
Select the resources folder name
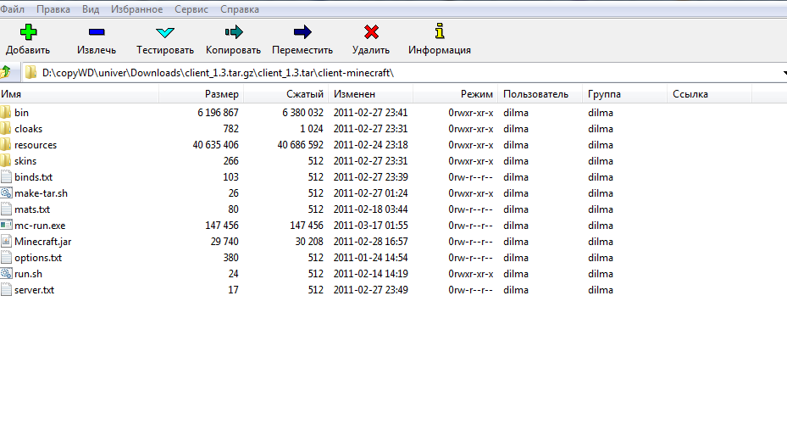[36, 145]
